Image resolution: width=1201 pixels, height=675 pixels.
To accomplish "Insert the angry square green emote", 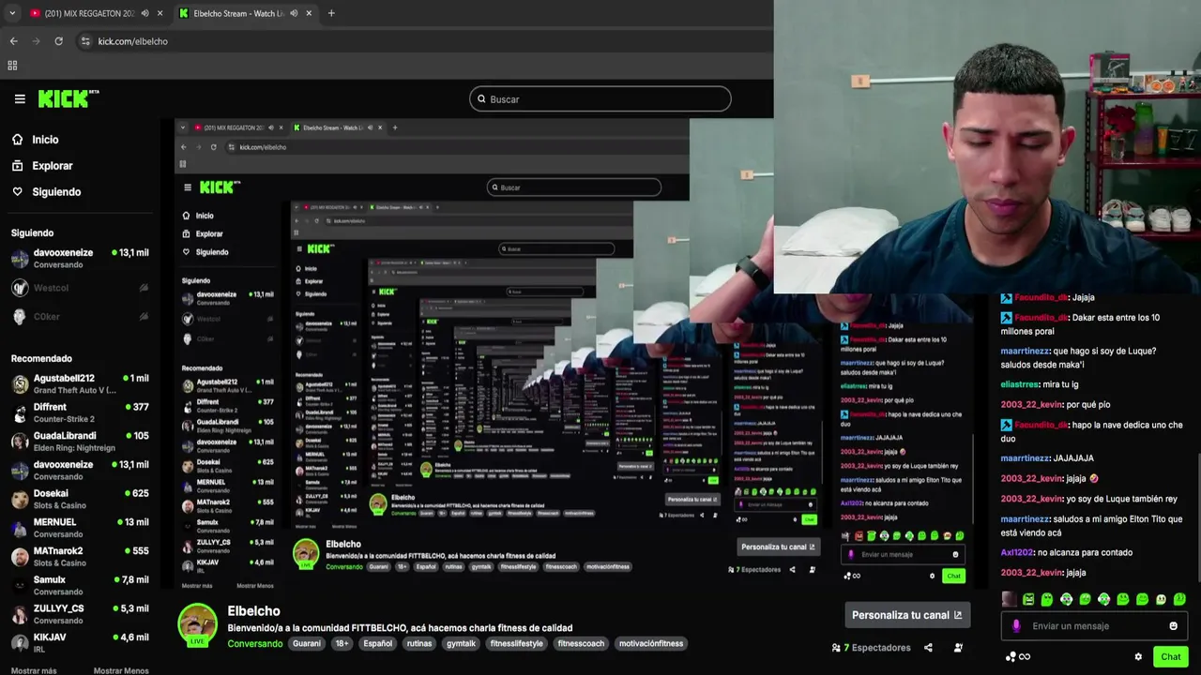I will tap(1028, 599).
